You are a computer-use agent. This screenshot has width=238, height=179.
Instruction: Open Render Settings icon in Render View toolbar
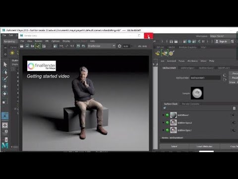[x=55, y=46]
